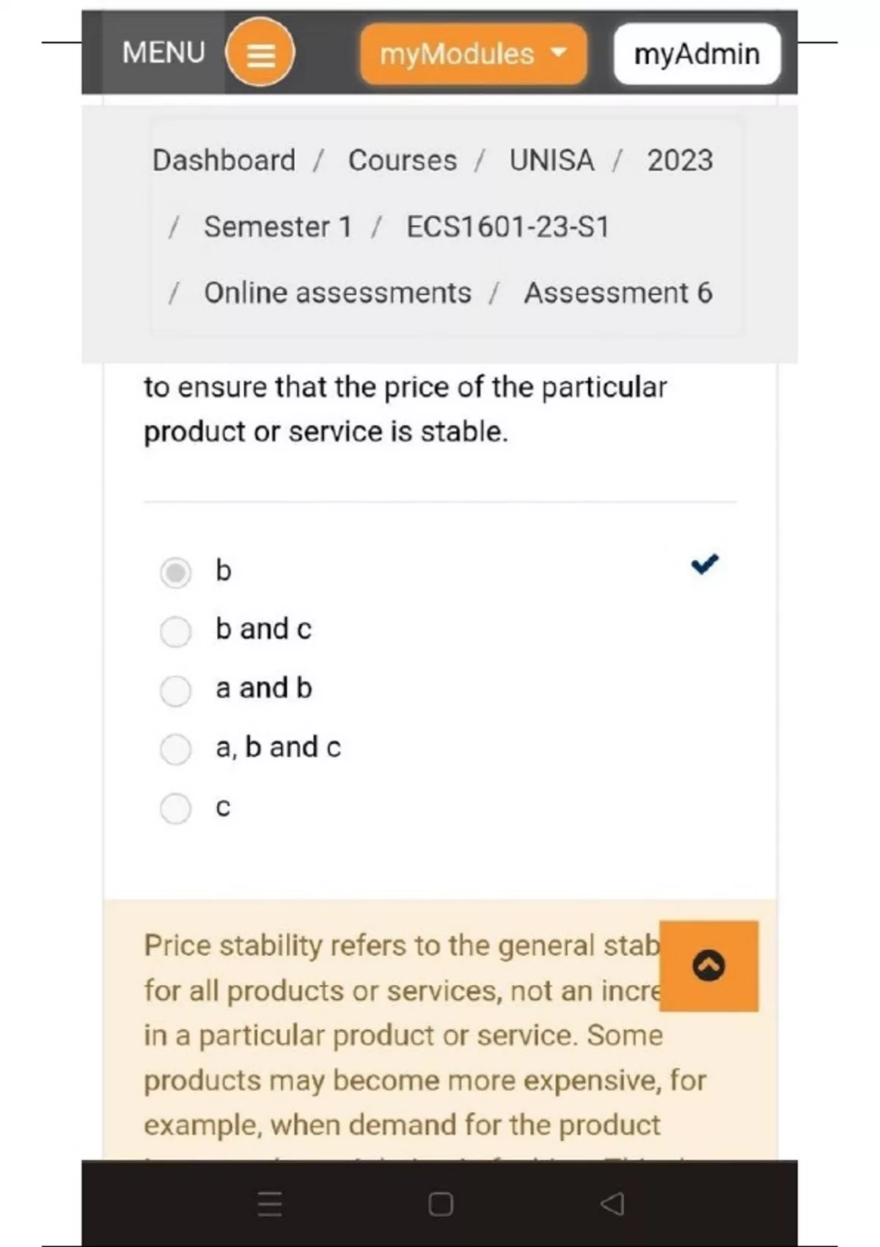Click the scroll-to-top arrow icon
This screenshot has height=1247, width=880.
point(708,965)
